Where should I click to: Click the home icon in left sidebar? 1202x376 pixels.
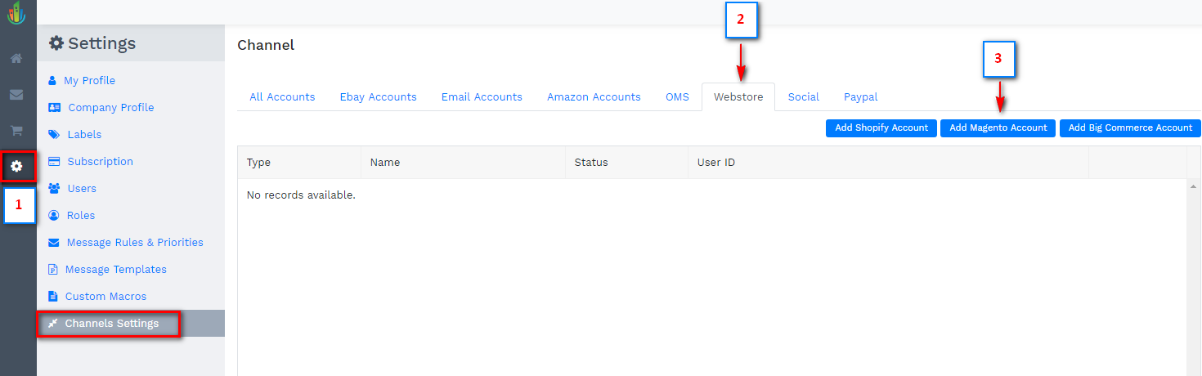[16, 59]
